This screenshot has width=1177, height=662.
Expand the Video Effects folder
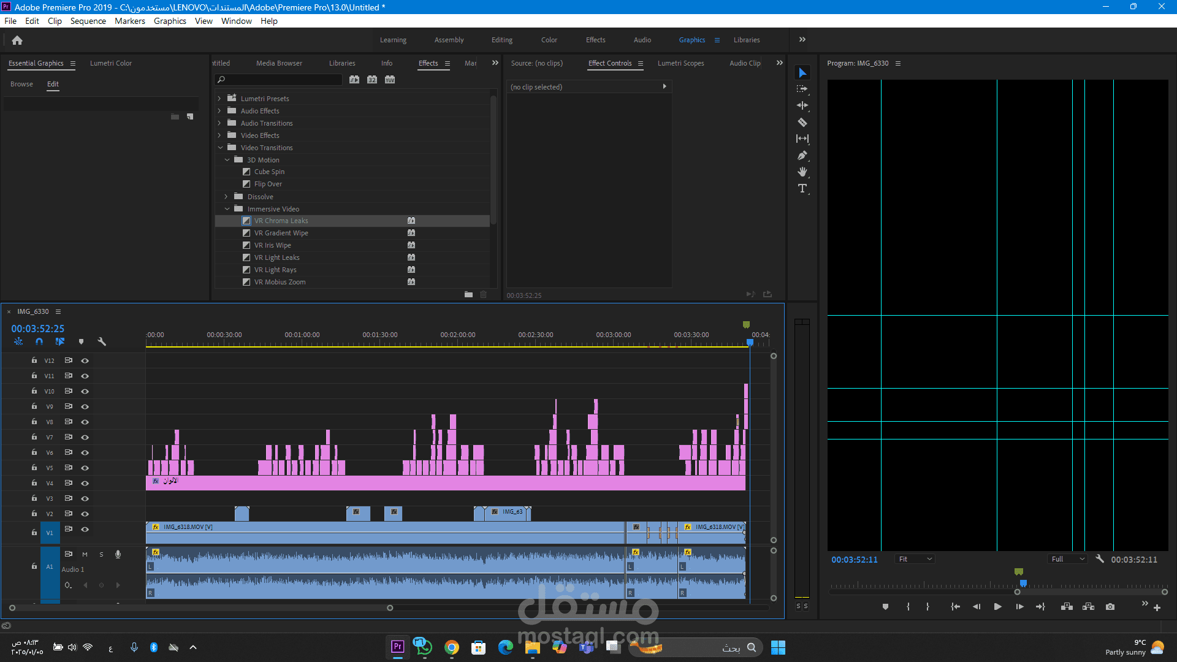tap(219, 135)
